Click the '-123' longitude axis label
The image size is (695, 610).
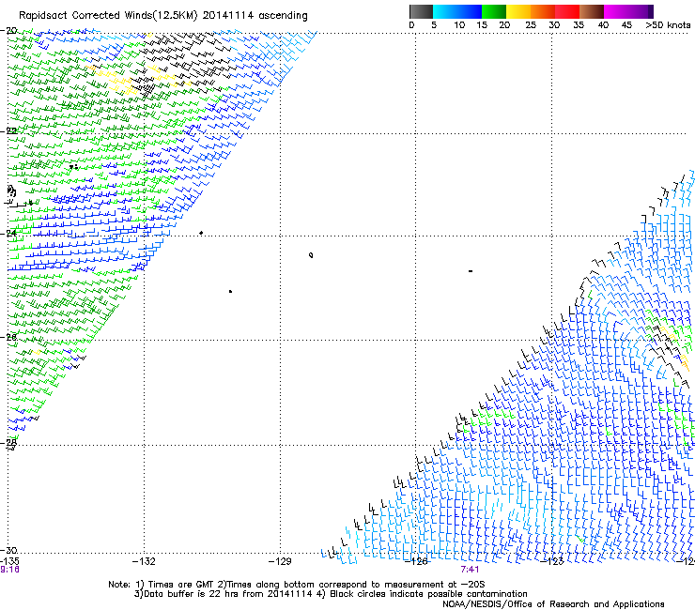[x=552, y=561]
